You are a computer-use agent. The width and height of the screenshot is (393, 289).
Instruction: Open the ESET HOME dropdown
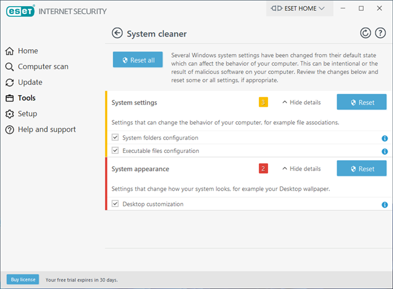[x=300, y=8]
